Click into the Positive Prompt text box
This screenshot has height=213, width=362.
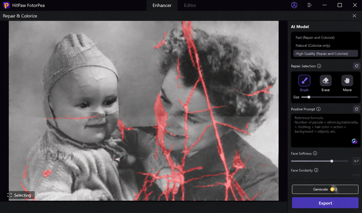click(325, 131)
